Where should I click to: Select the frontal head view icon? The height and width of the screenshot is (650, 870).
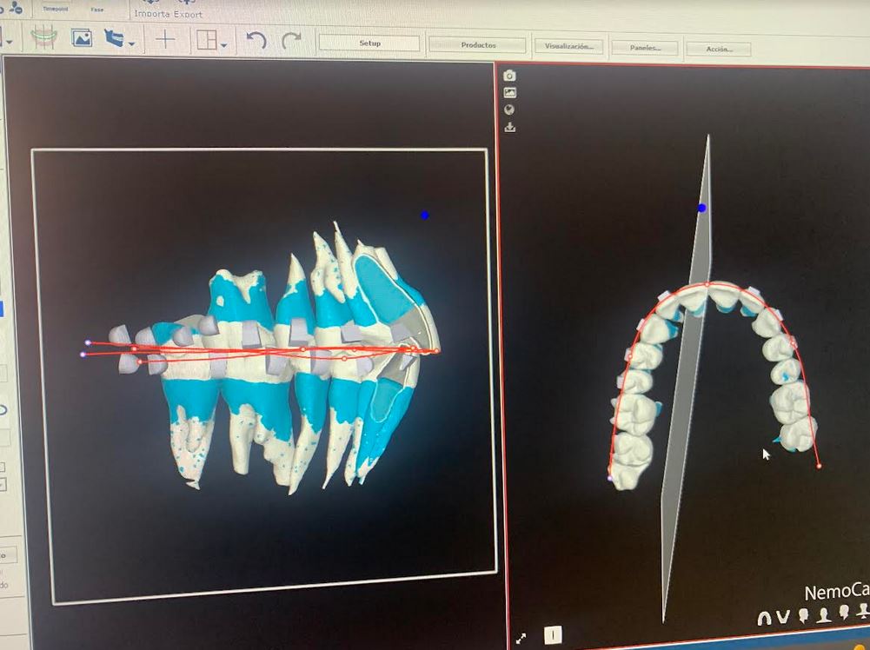(x=825, y=614)
